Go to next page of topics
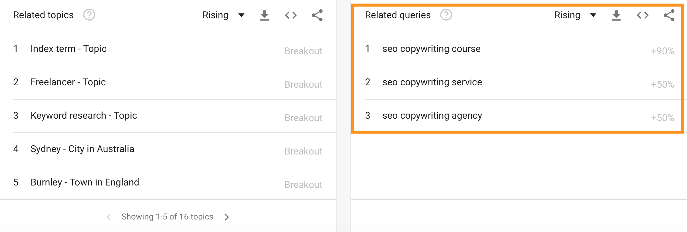687x232 pixels. click(227, 217)
